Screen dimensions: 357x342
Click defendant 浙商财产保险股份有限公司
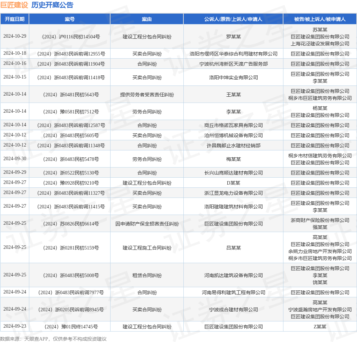(x=320, y=221)
